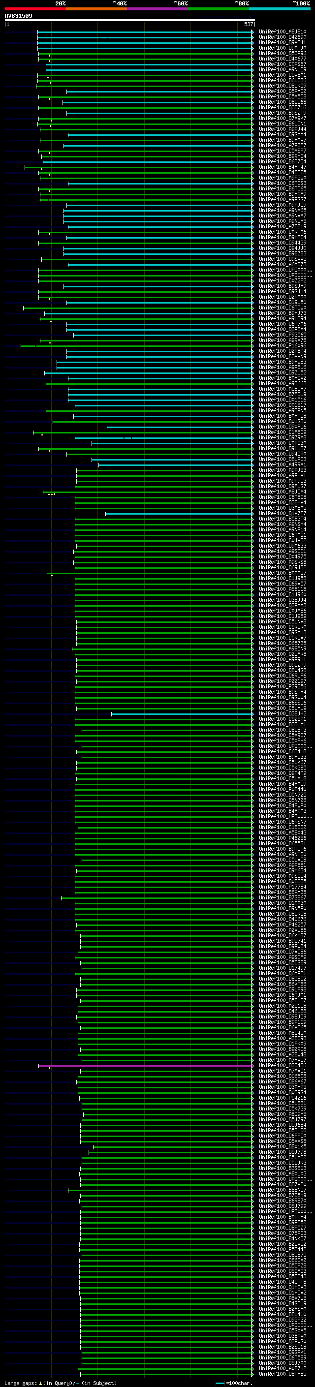Select UniRef100_Q7X9K7 in the hit list
The image size is (315, 1387).
pyautogui.click(x=283, y=118)
